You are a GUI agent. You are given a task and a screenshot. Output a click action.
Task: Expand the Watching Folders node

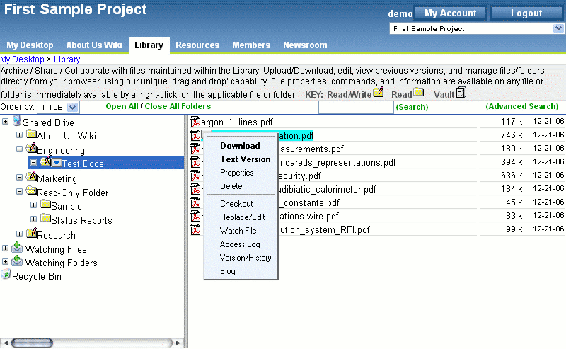click(5, 261)
